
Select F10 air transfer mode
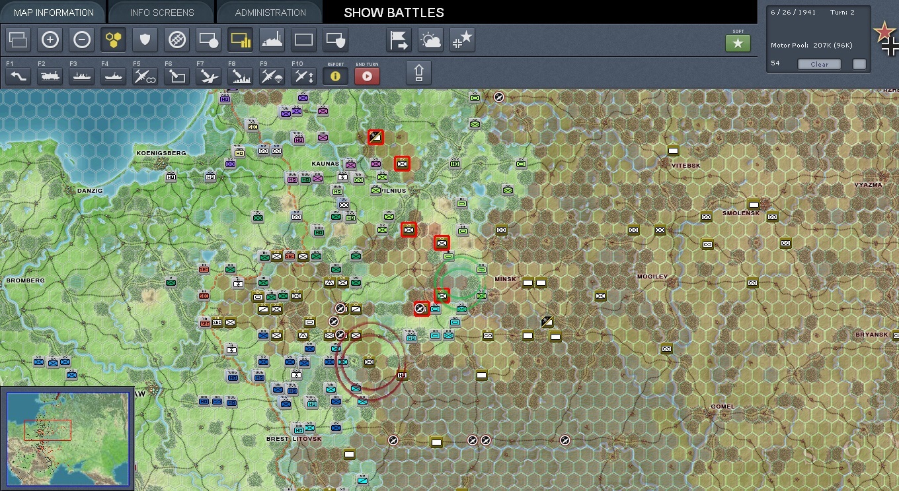pos(303,76)
